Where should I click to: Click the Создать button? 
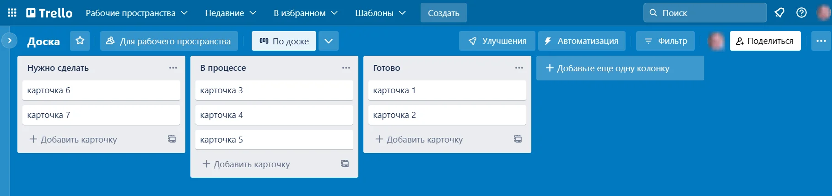pos(443,13)
